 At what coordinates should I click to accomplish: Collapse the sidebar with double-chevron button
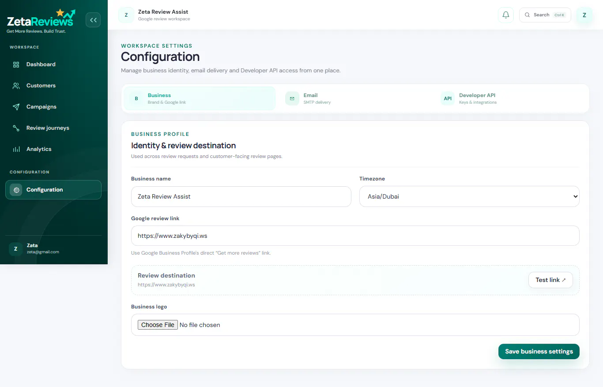pyautogui.click(x=93, y=20)
